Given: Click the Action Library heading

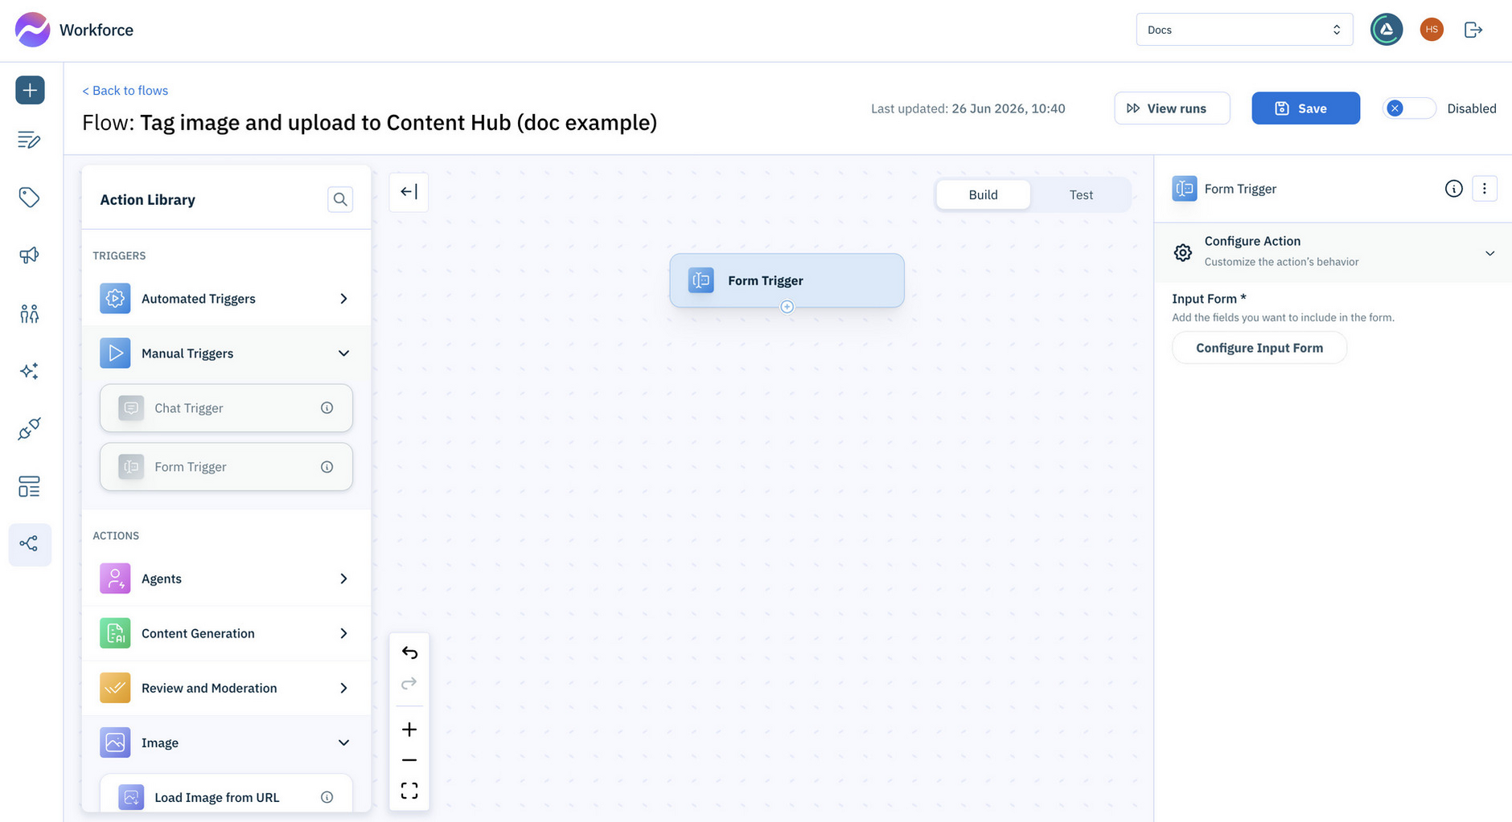Looking at the screenshot, I should (148, 200).
